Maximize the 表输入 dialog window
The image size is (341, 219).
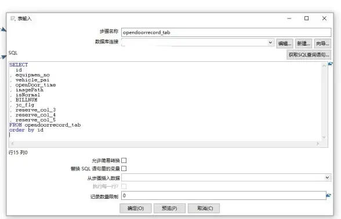[306, 18]
